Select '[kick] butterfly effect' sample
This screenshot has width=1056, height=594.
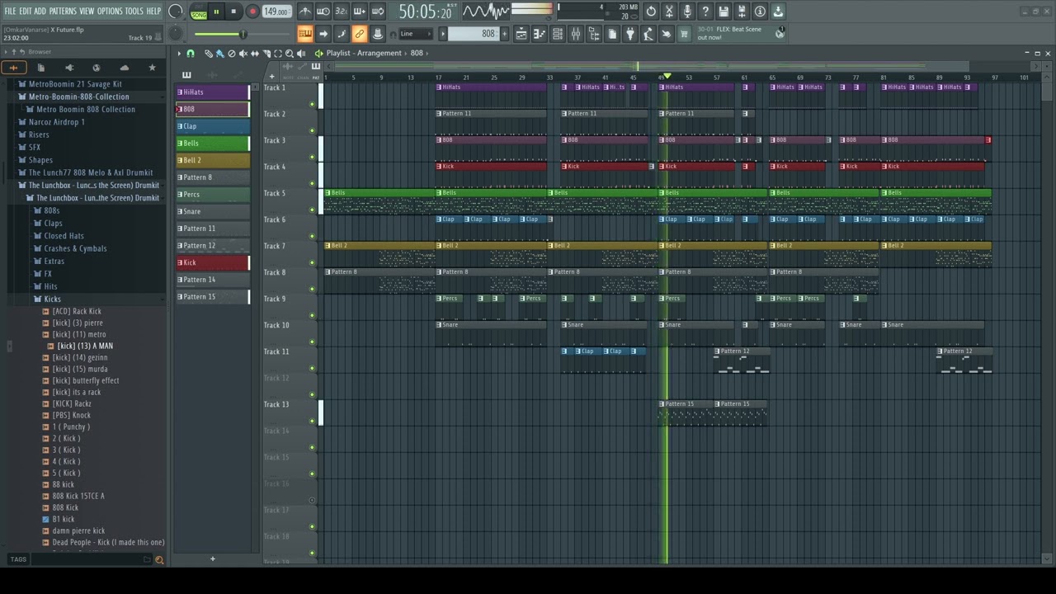coord(86,380)
